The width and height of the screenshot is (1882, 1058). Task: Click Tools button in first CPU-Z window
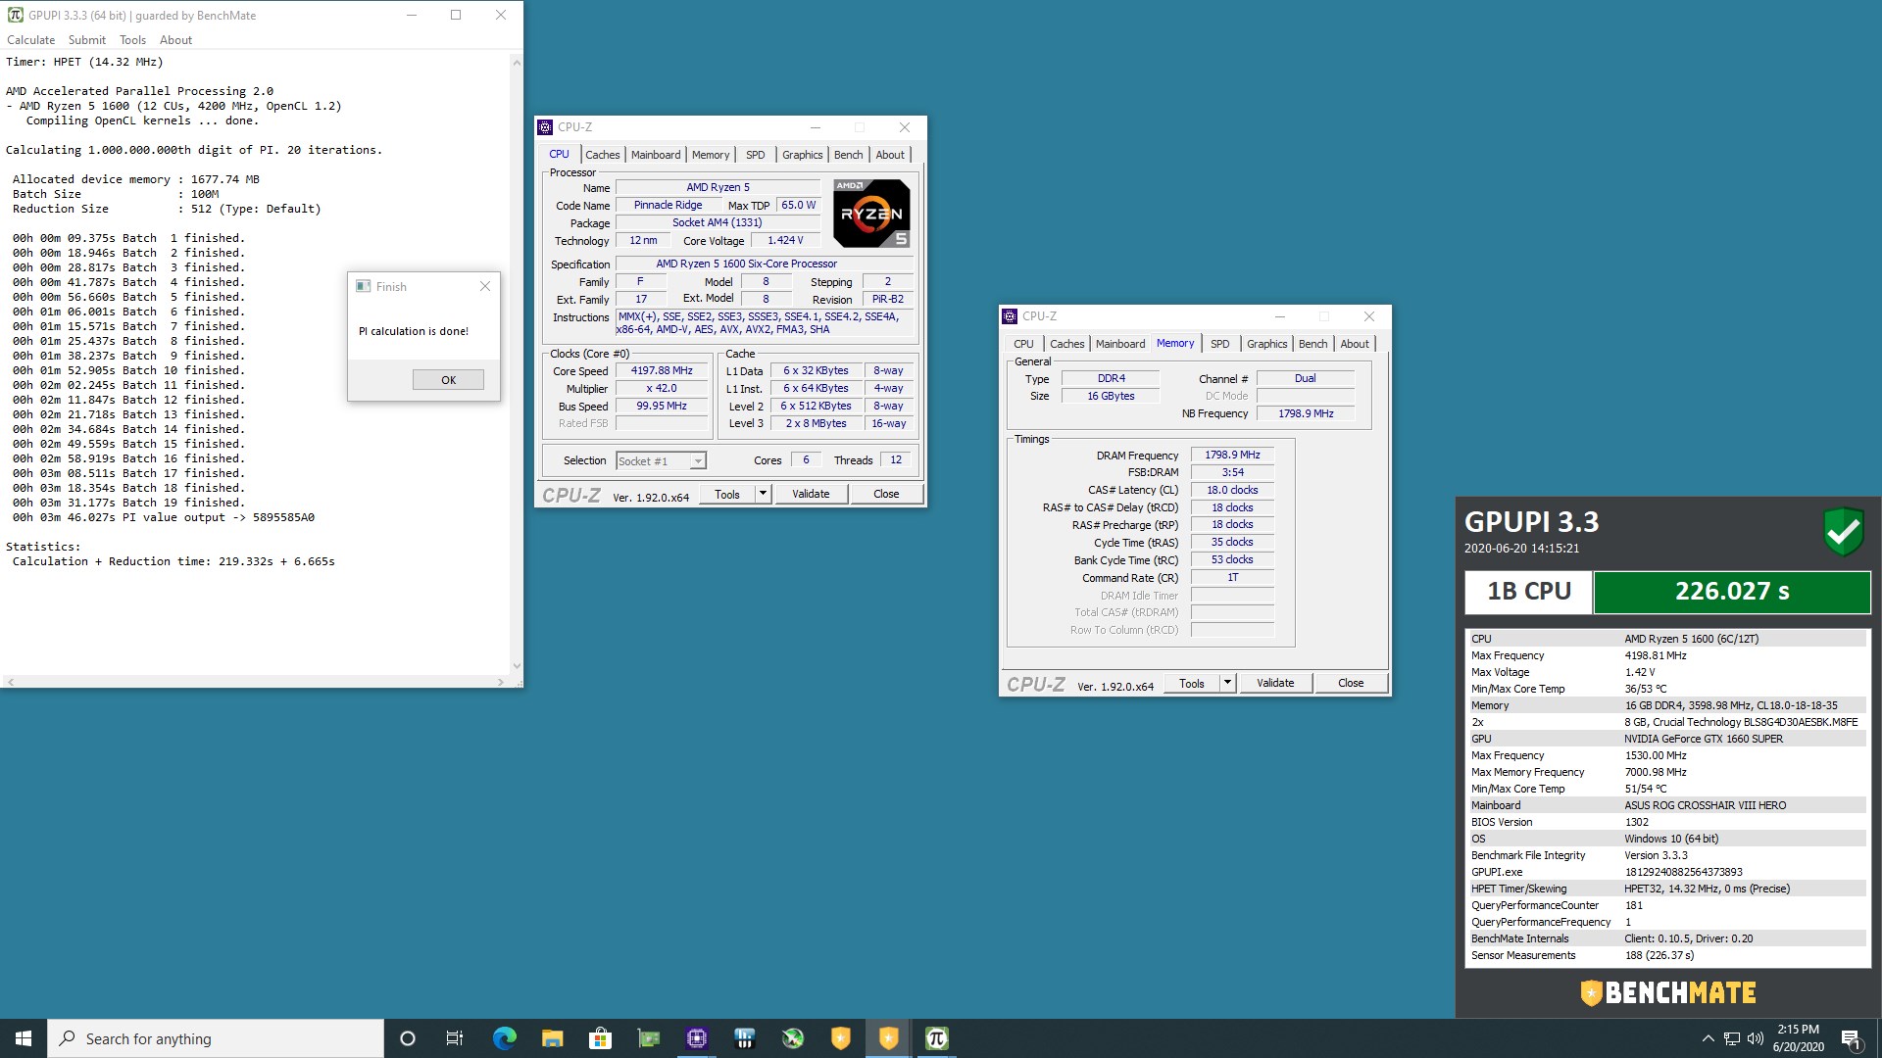(727, 495)
